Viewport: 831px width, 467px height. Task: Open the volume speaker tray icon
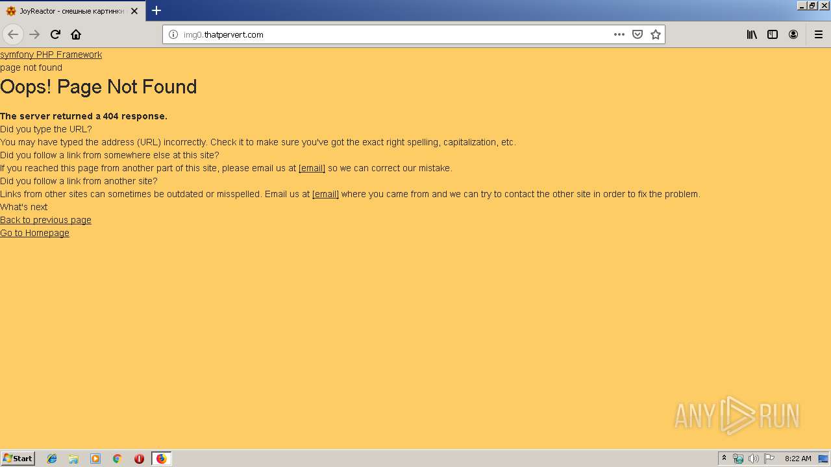754,459
